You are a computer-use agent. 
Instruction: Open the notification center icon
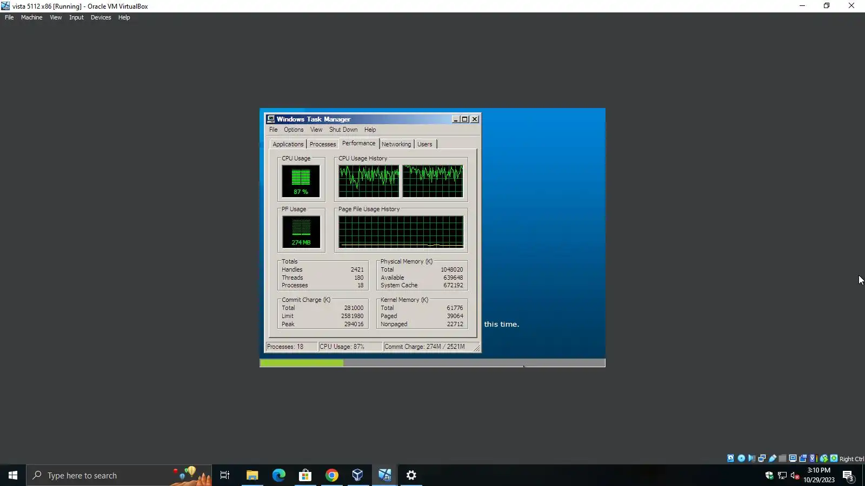point(848,476)
